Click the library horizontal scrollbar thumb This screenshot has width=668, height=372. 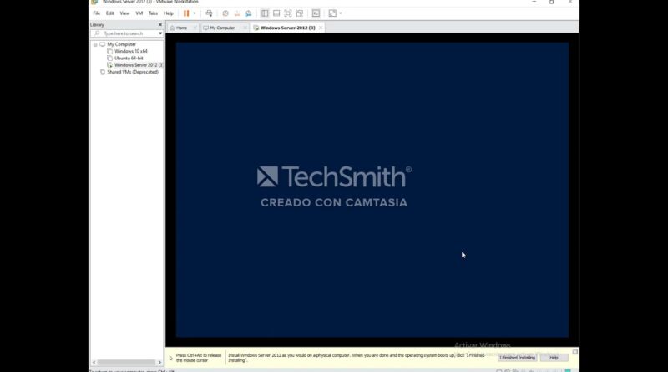[x=127, y=362]
